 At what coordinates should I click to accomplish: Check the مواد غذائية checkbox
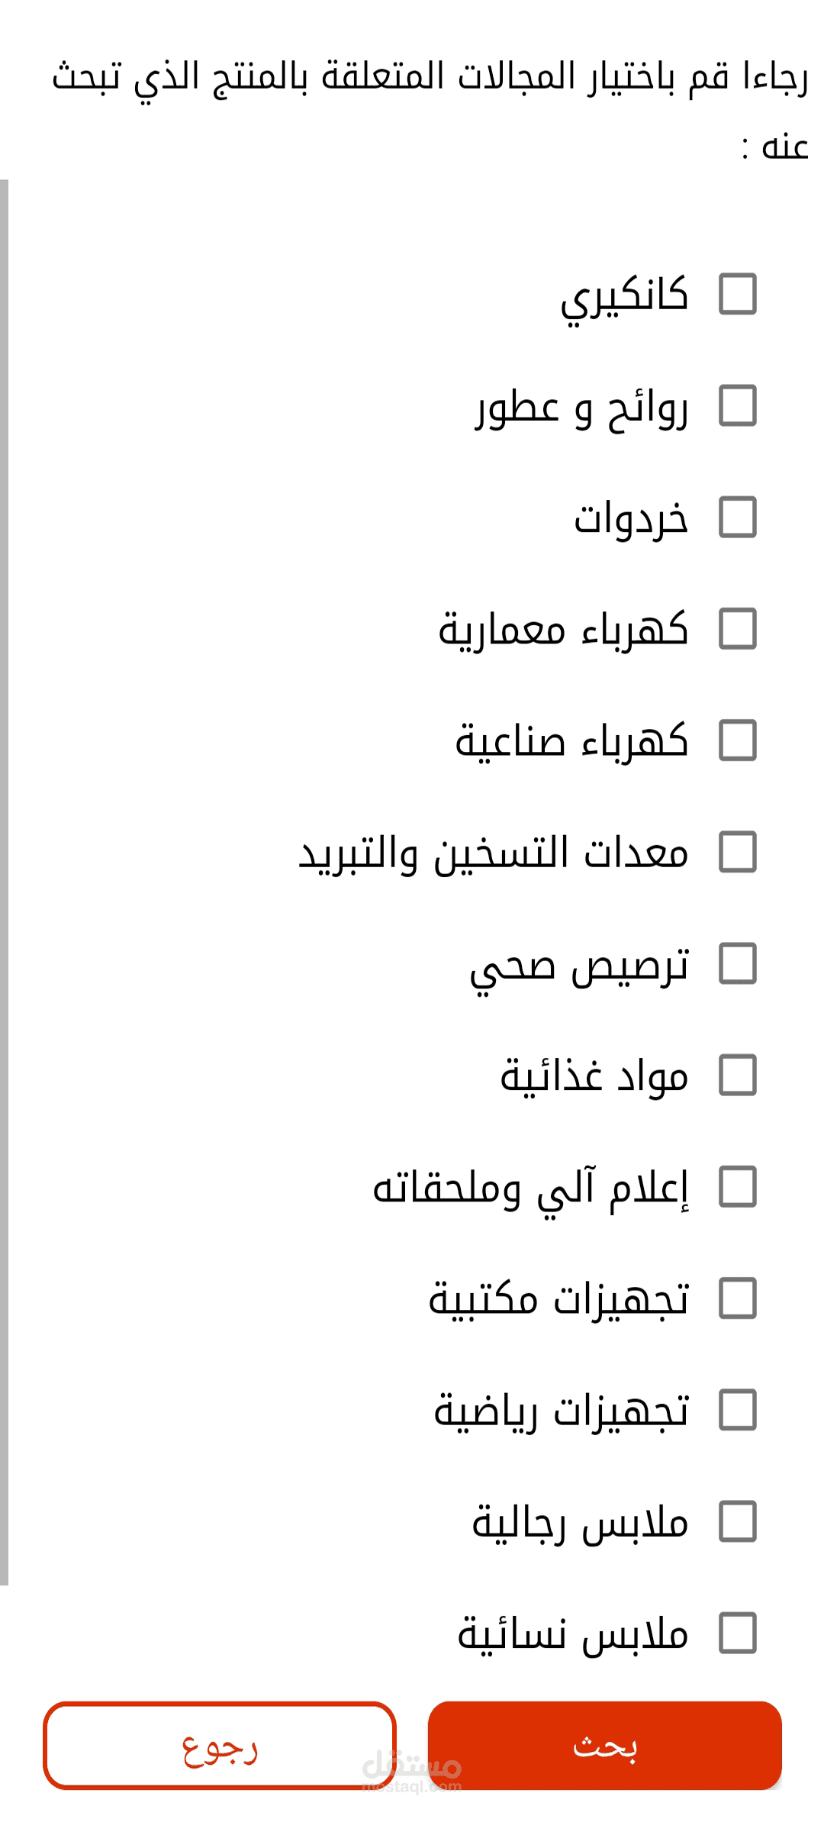[x=737, y=1075]
